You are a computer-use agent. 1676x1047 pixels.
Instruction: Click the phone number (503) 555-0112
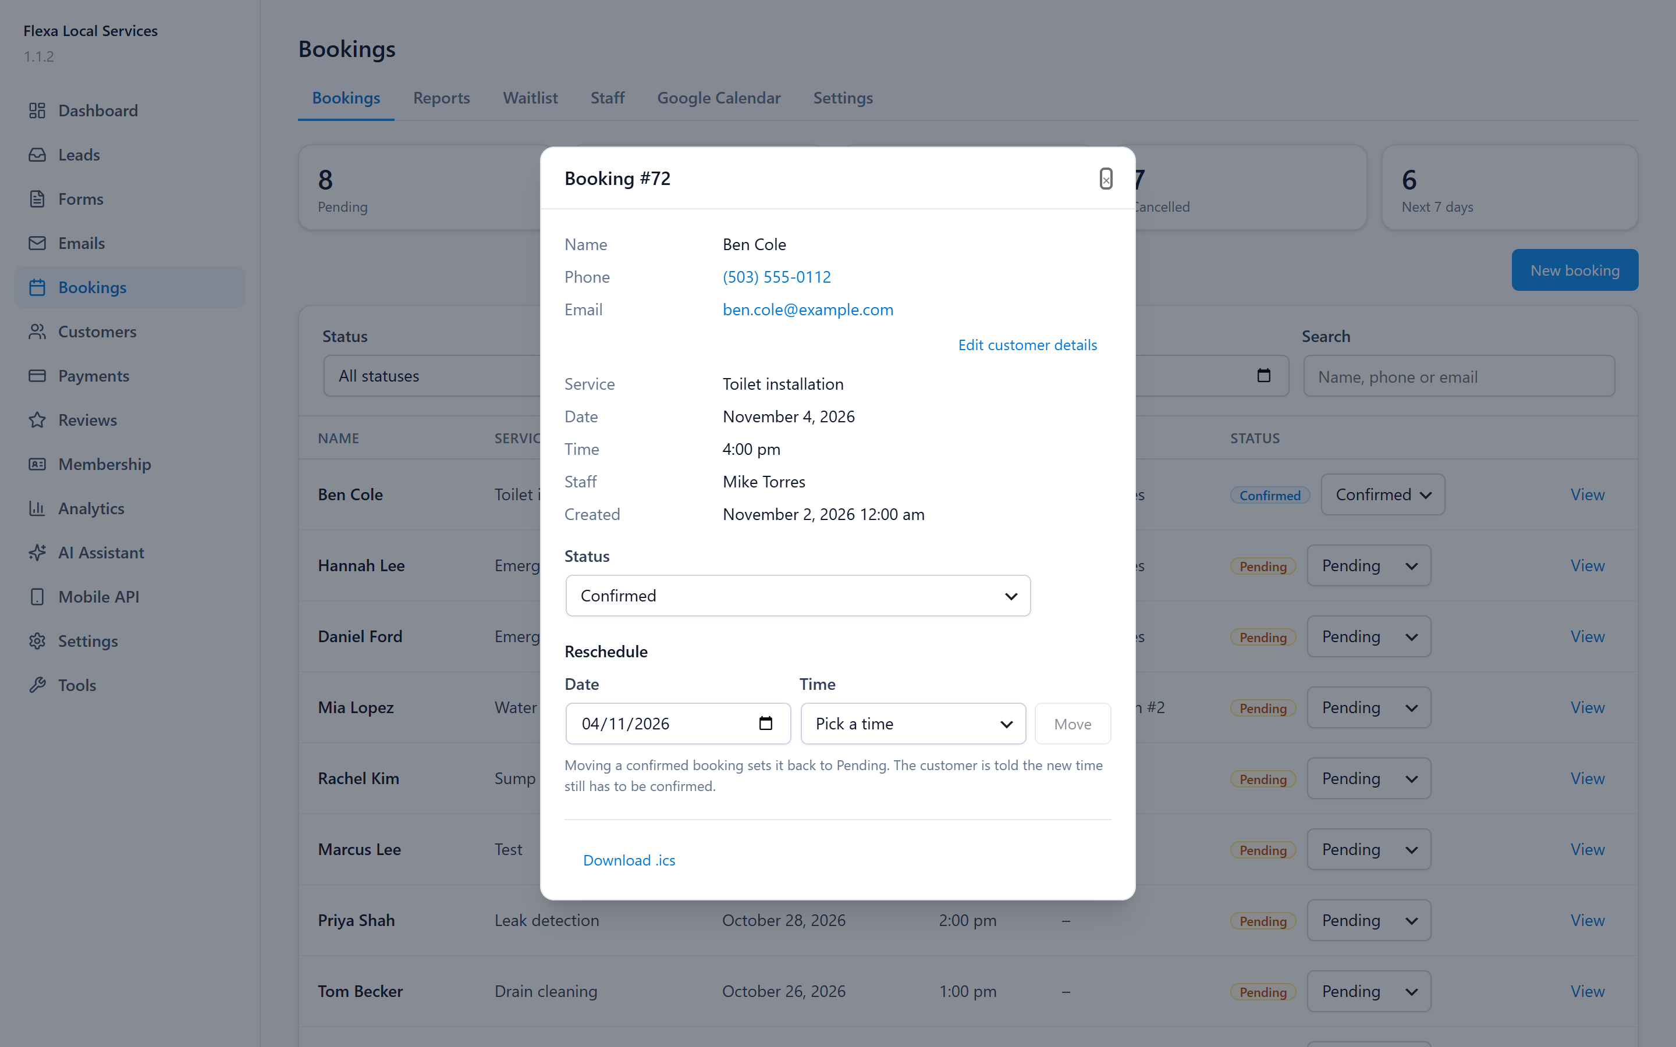point(776,277)
